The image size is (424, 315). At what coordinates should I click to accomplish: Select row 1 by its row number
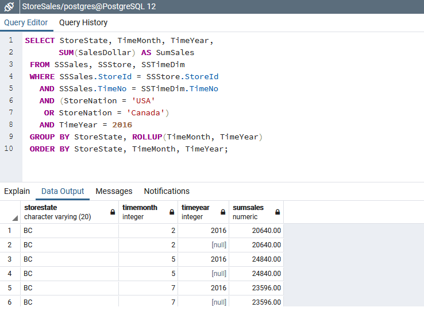(10, 231)
